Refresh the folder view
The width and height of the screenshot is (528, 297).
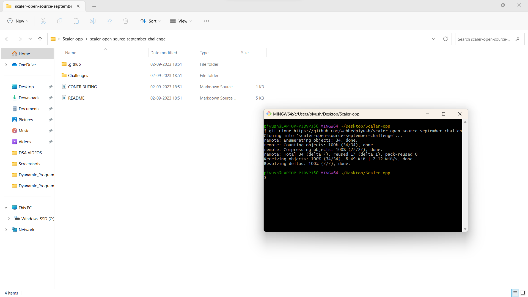coord(446,39)
